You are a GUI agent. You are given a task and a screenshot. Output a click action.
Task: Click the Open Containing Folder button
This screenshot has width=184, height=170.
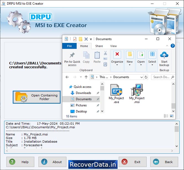(37, 97)
